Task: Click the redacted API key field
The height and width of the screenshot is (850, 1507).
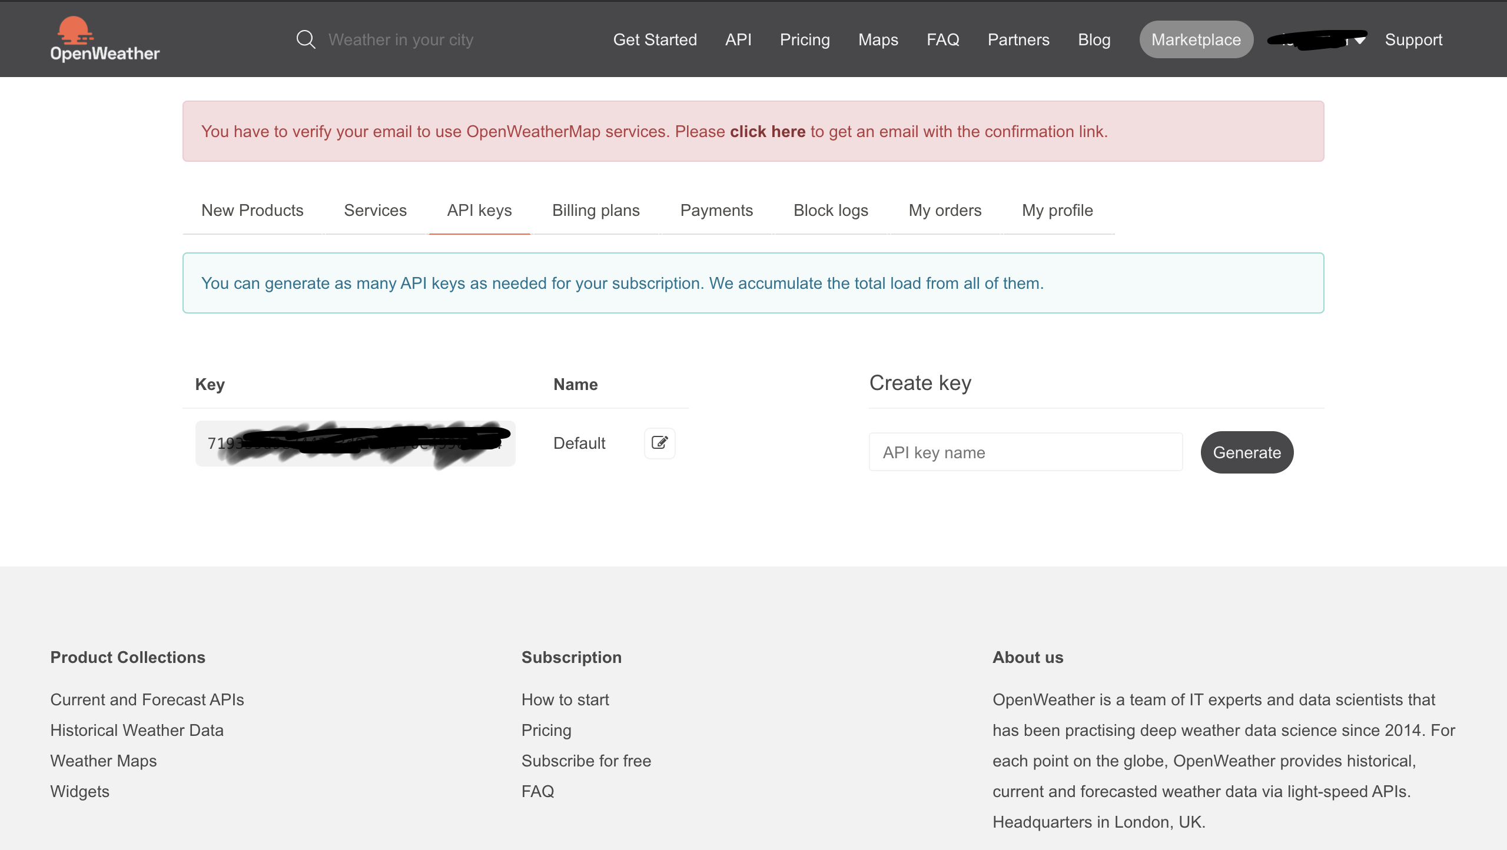Action: [x=355, y=444]
